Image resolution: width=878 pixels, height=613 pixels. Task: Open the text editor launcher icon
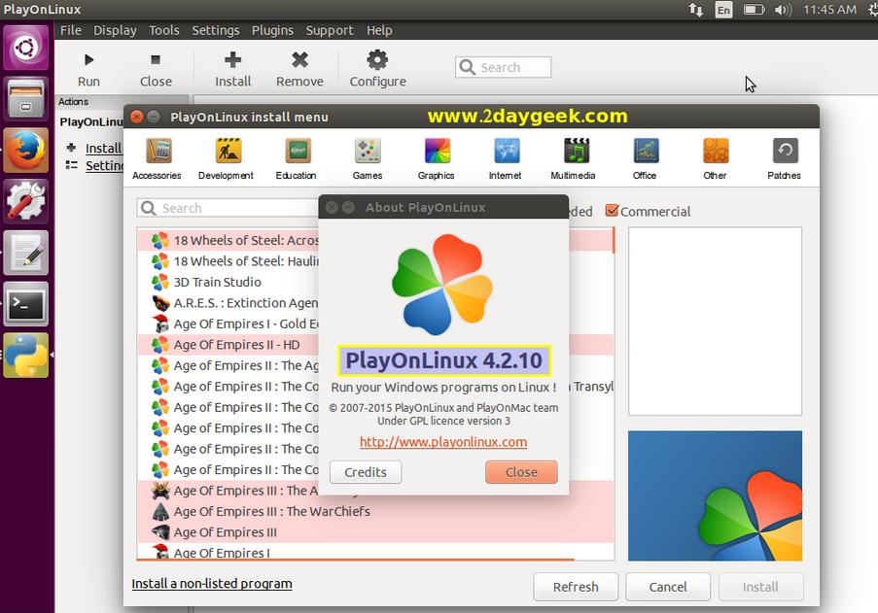[x=25, y=254]
